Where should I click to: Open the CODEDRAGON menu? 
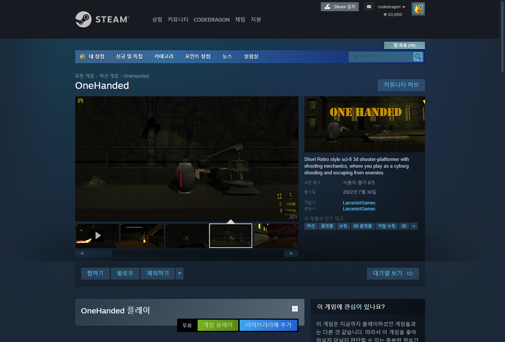211,20
